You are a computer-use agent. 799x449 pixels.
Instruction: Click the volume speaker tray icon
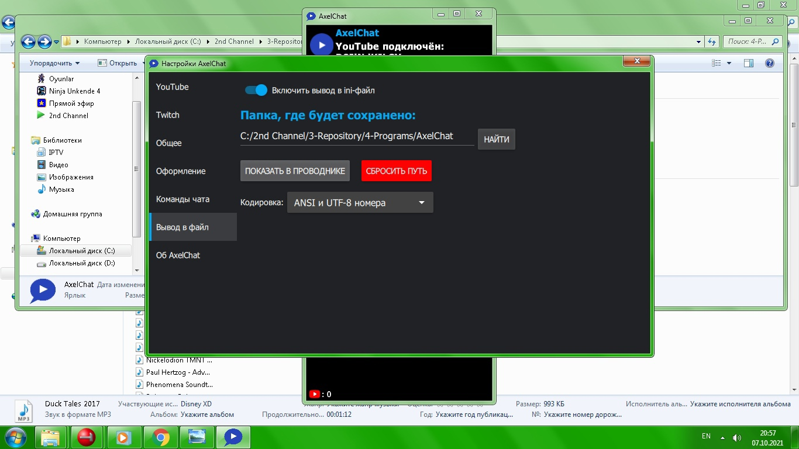pyautogui.click(x=738, y=437)
